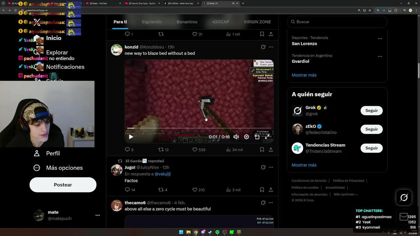View stats for konzid's post, 34 mil
This screenshot has width=420, height=236.
pos(234,149)
